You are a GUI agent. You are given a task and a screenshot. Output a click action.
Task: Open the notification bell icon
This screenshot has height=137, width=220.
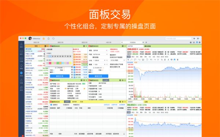[48, 38]
